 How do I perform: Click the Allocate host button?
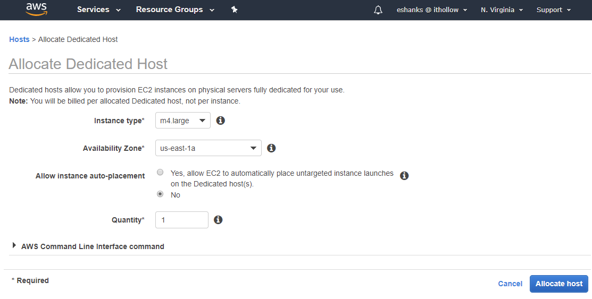pyautogui.click(x=558, y=284)
